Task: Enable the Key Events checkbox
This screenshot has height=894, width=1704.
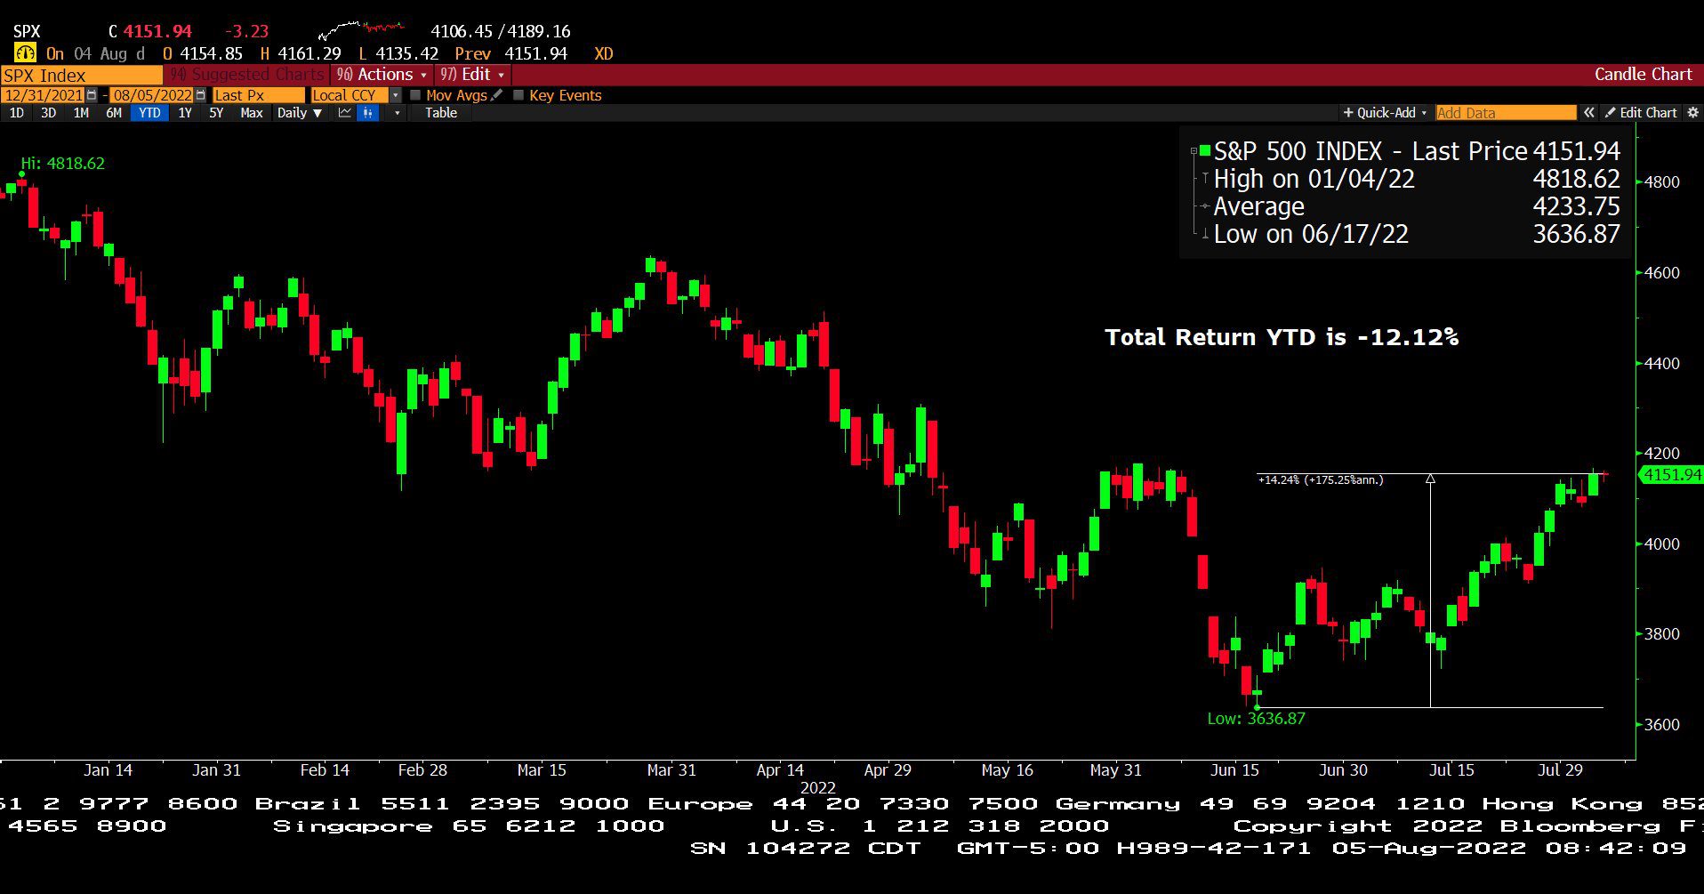Action: point(518,95)
